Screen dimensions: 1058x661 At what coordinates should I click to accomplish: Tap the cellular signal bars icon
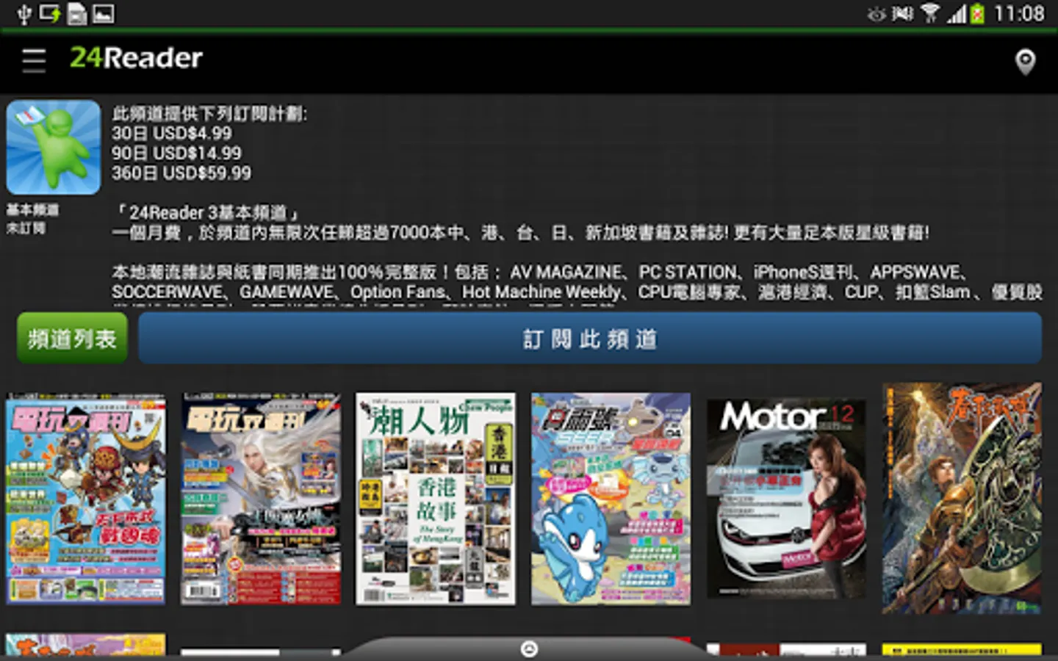click(956, 14)
